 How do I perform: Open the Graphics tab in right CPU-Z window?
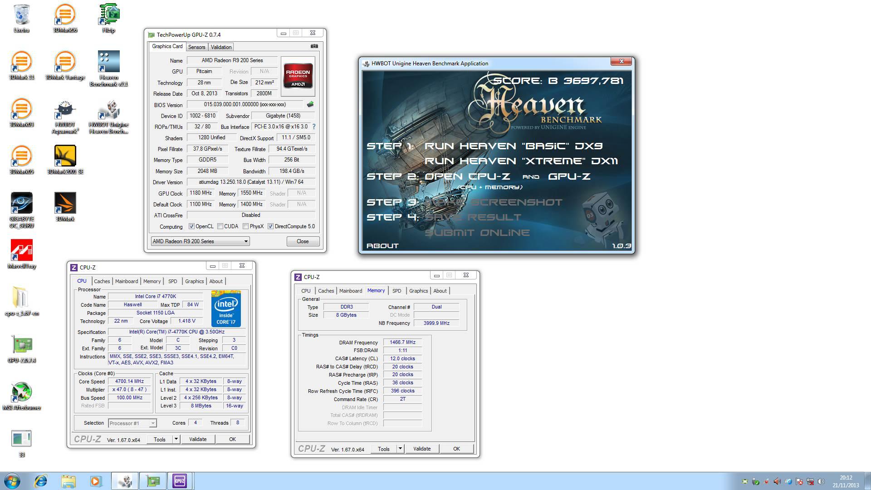click(418, 291)
